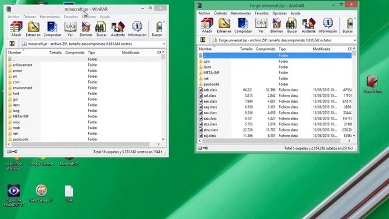Go up one level in Forge universal.zip window
389x219 pixels.
pyautogui.click(x=202, y=40)
